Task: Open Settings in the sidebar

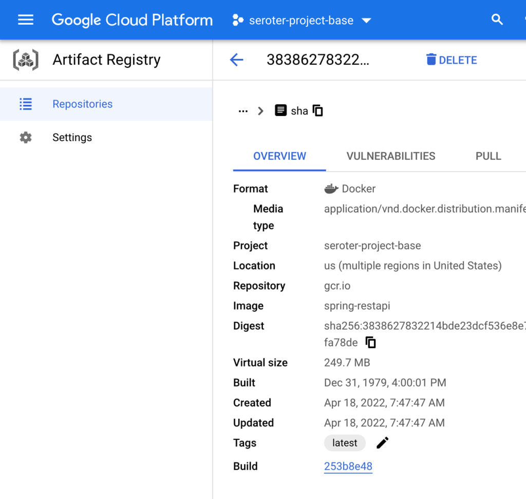Action: click(72, 138)
